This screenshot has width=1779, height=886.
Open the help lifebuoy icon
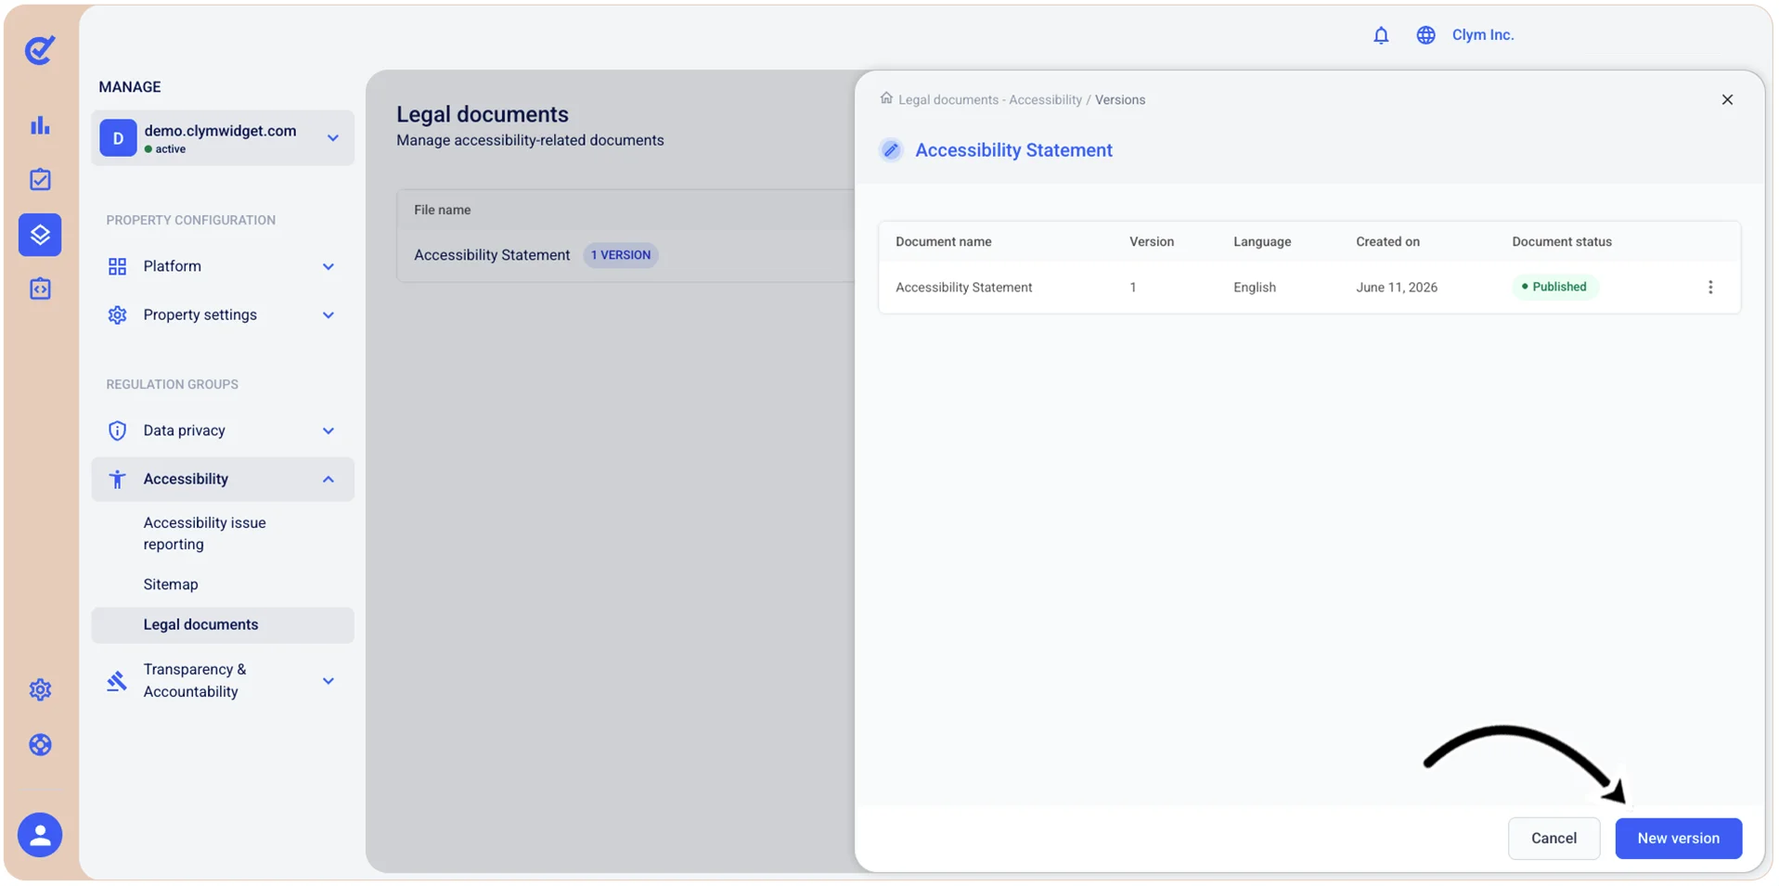[x=40, y=745]
